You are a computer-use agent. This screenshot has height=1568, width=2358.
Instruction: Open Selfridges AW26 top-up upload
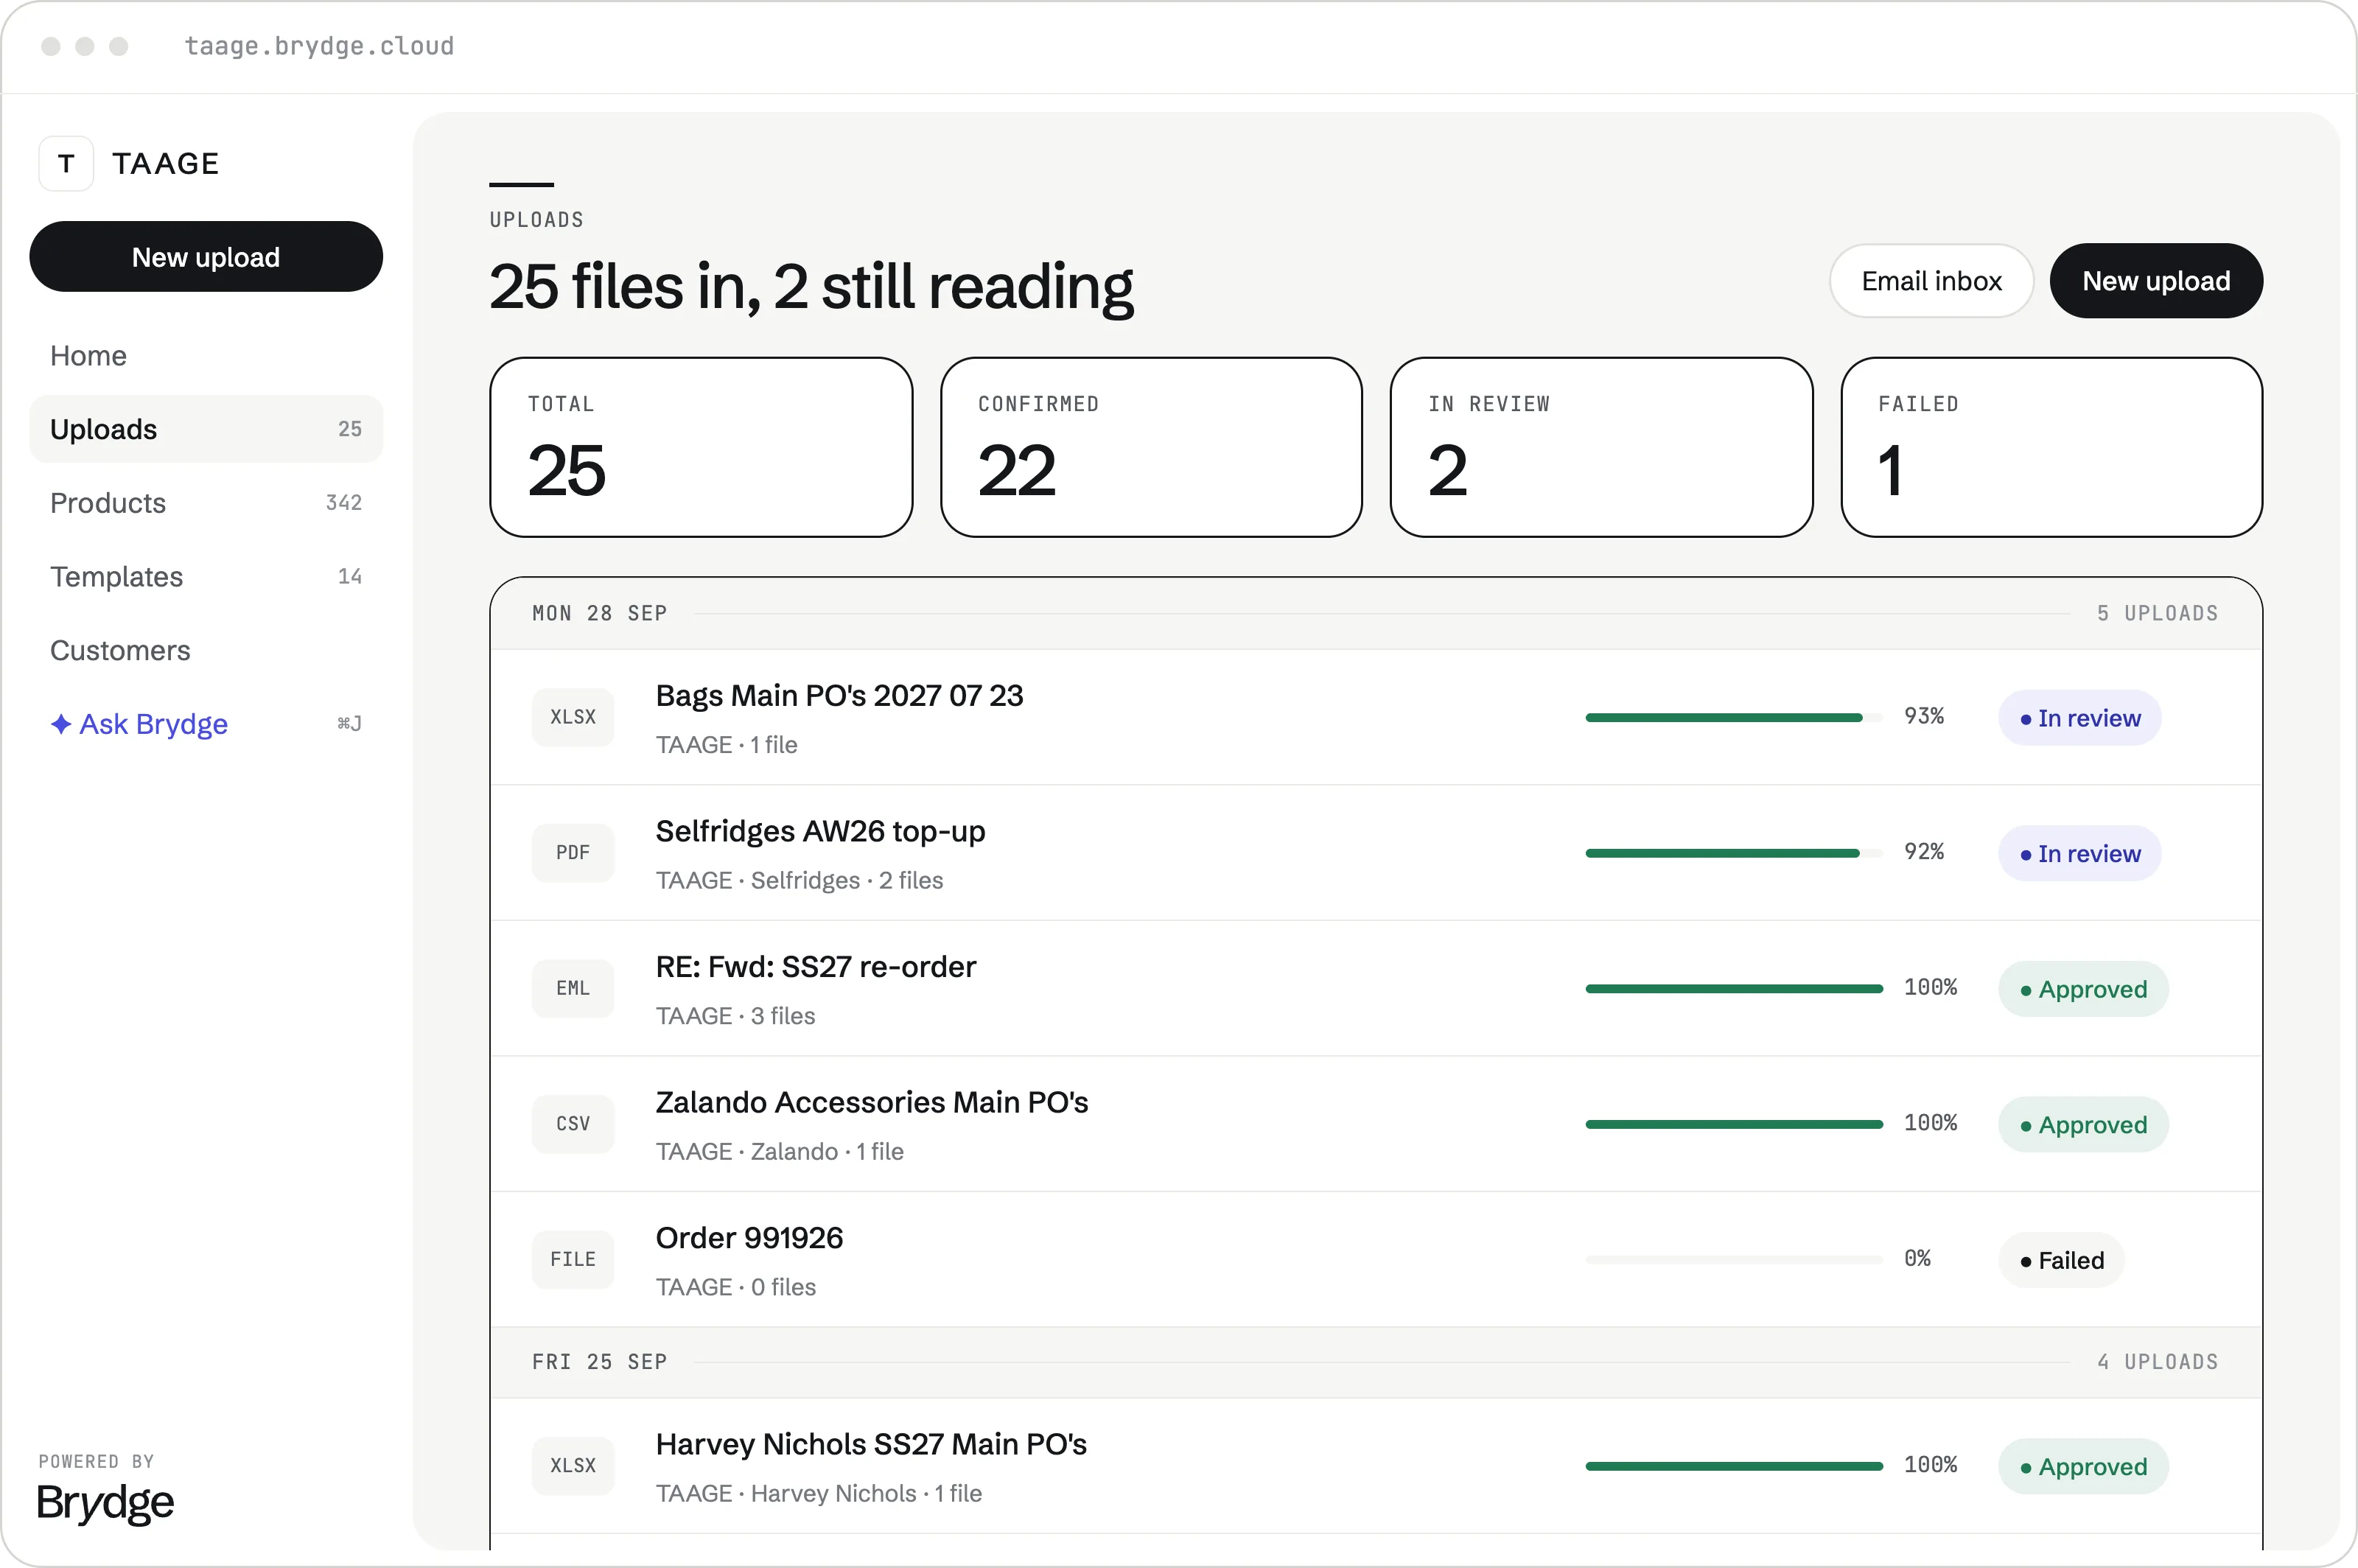1376,853
